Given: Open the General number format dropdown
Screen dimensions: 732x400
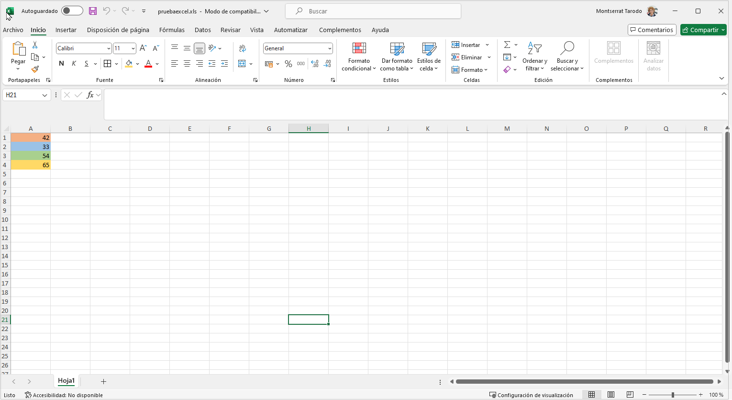Looking at the screenshot, I should point(329,48).
